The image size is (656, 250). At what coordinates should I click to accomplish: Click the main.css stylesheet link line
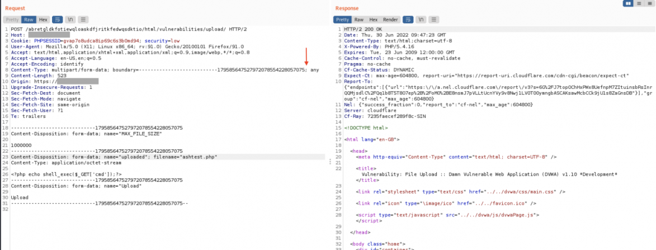coord(460,191)
